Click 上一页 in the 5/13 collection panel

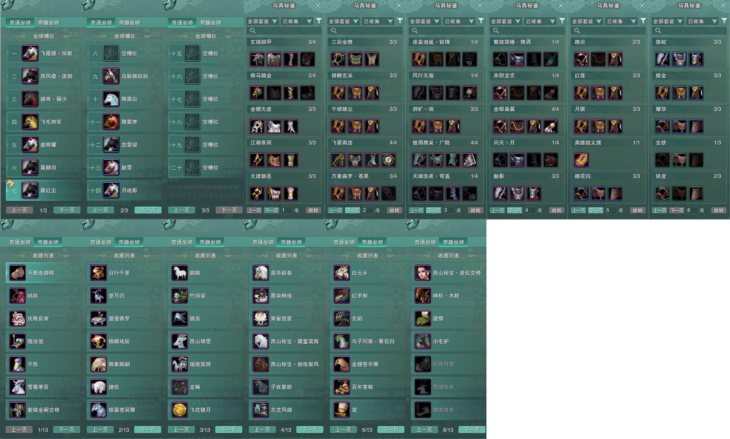pyautogui.click(x=343, y=429)
